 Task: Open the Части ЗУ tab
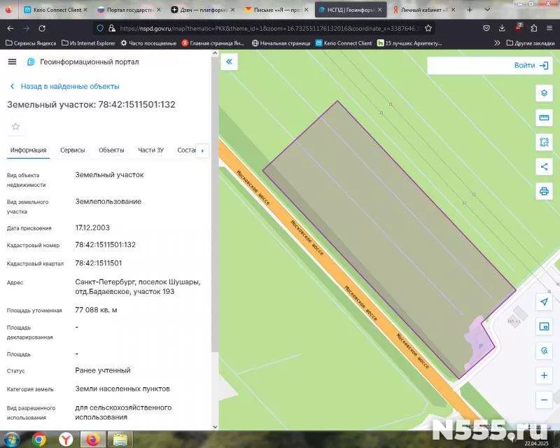[x=150, y=150]
